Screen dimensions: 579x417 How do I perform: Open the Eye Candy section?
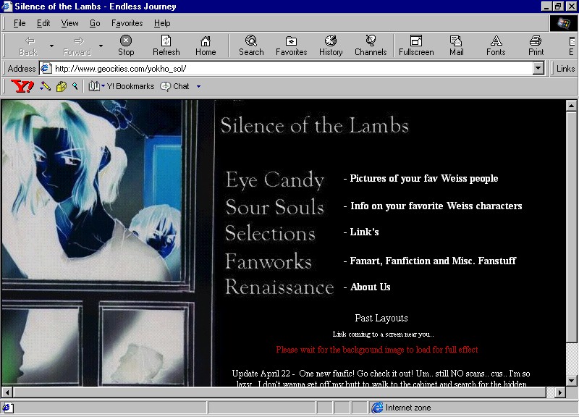tap(275, 180)
